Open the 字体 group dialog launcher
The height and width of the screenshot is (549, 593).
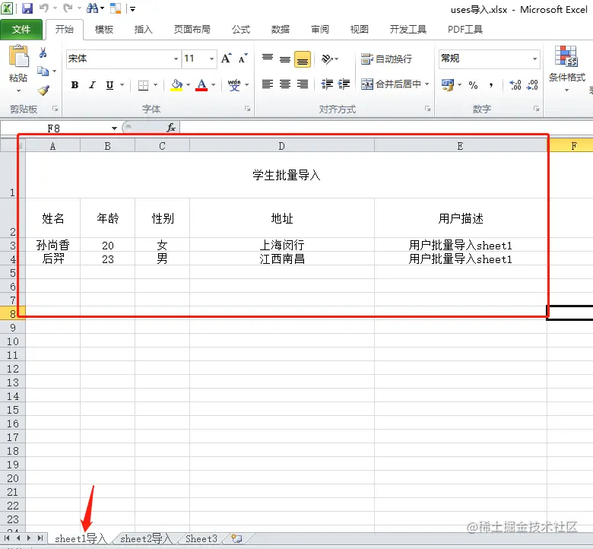click(247, 109)
